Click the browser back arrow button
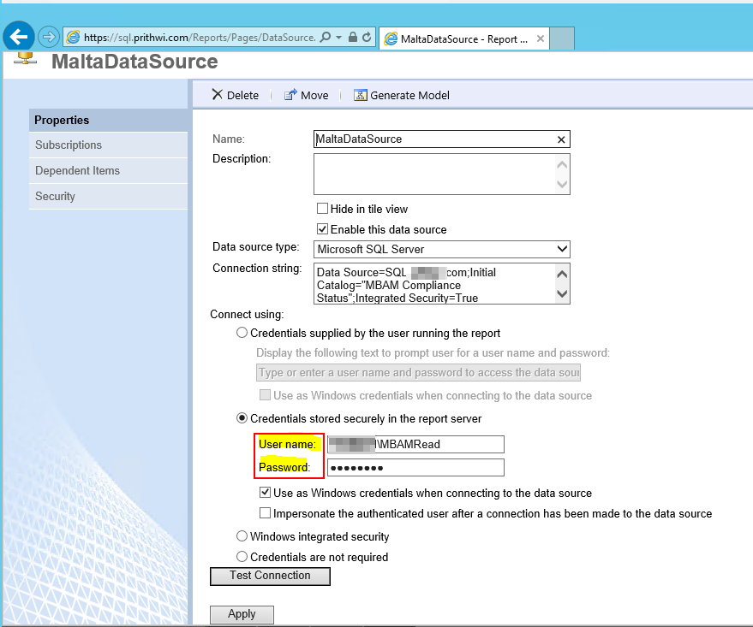753x627 pixels. click(x=19, y=37)
